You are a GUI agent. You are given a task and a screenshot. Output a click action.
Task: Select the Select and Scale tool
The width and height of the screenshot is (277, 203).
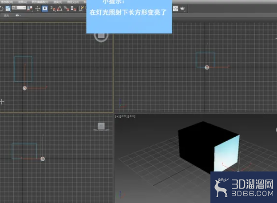click(x=8, y=8)
